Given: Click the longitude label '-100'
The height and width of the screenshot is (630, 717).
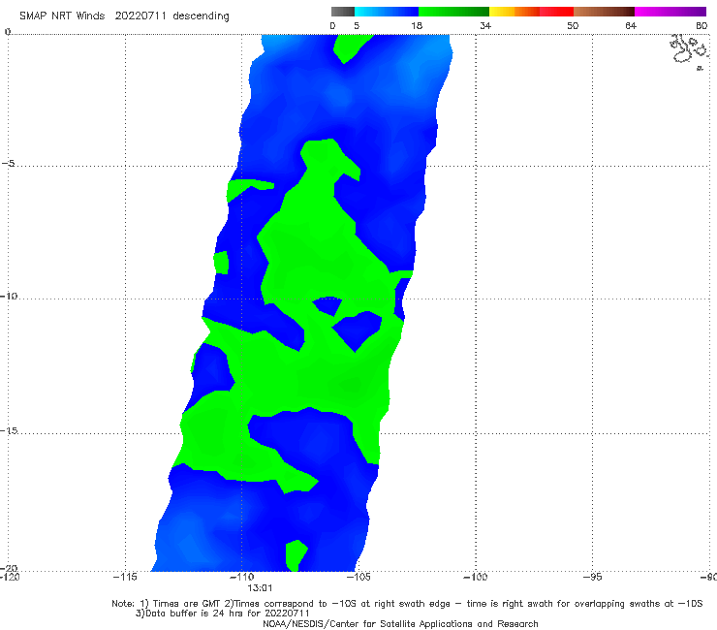Looking at the screenshot, I should tap(476, 577).
